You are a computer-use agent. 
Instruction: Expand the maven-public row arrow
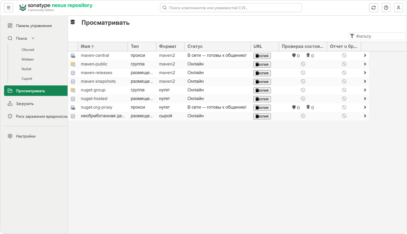[365, 64]
